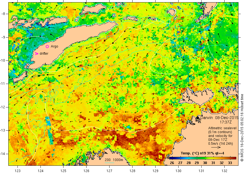
Task: Click the '200 1000m' depth legend text
Action: pyautogui.click(x=114, y=160)
